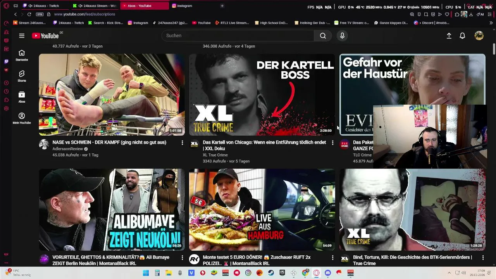Open Monte testet 5 EURO DÖNER title

click(257, 260)
